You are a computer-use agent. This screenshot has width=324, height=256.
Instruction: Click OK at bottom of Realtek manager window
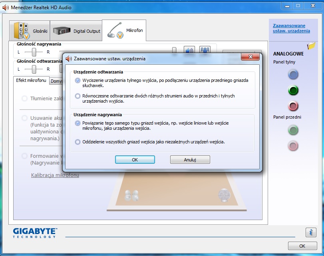tap(302, 246)
